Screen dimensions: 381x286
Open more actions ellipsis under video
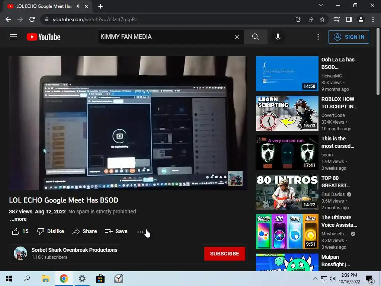click(140, 232)
